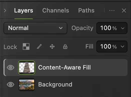131x97 pixels.
Task: Expand the Fill percentage dropdown arrow
Action: [122, 46]
